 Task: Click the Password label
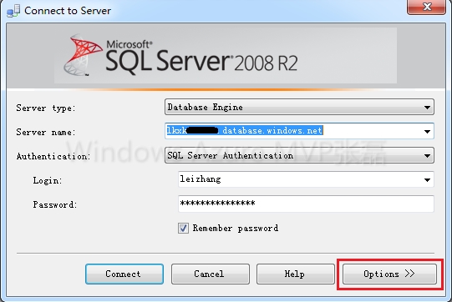click(x=55, y=204)
